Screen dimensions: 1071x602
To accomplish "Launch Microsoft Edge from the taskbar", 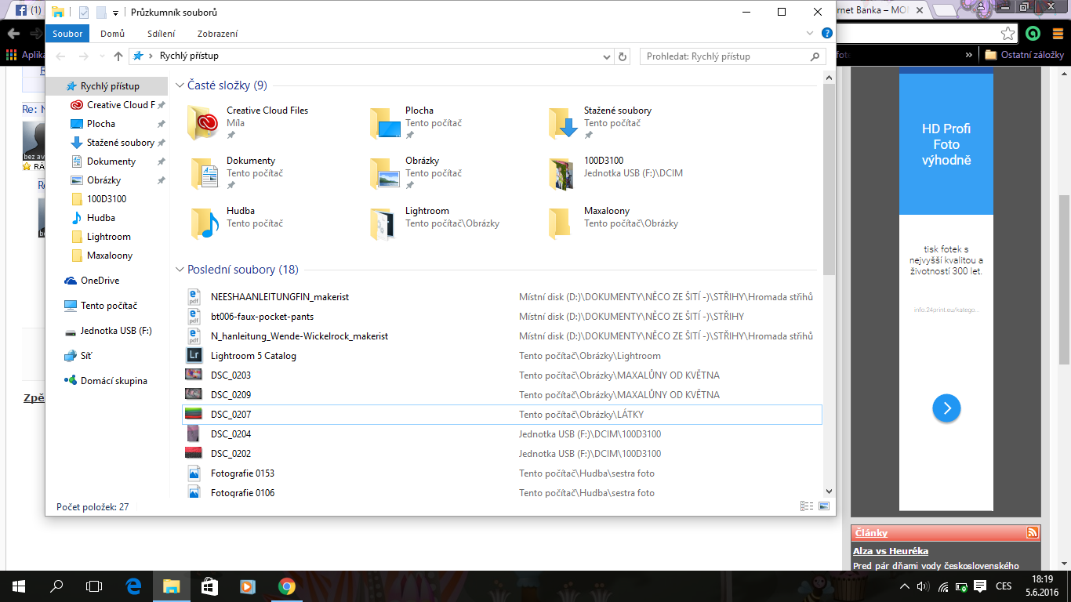I will click(133, 586).
